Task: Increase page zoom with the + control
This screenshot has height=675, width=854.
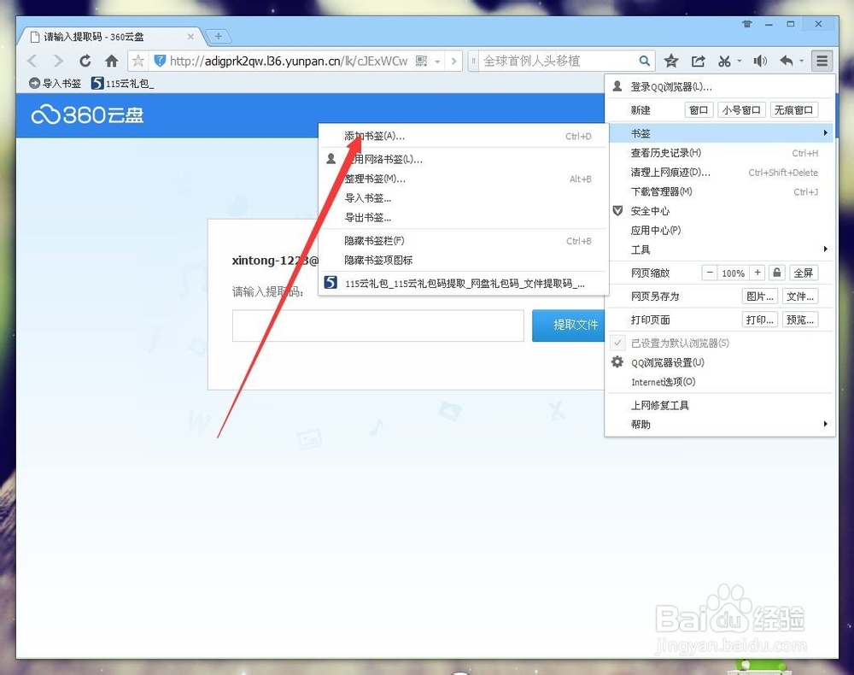Action: 756,273
